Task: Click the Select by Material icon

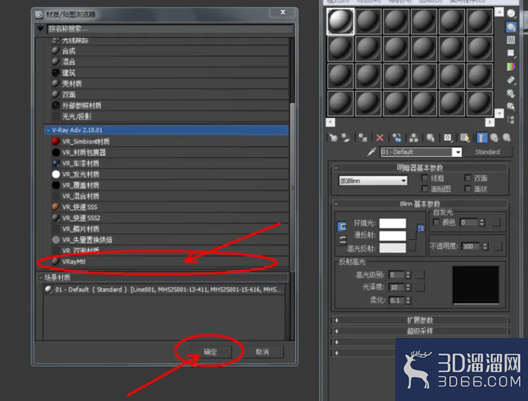Action: click(511, 106)
